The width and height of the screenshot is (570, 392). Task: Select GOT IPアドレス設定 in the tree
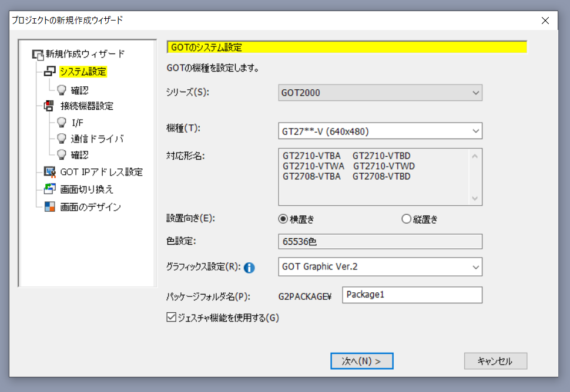[x=102, y=172]
